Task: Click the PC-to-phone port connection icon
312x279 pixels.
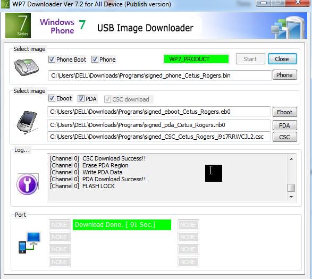Action: [29, 242]
